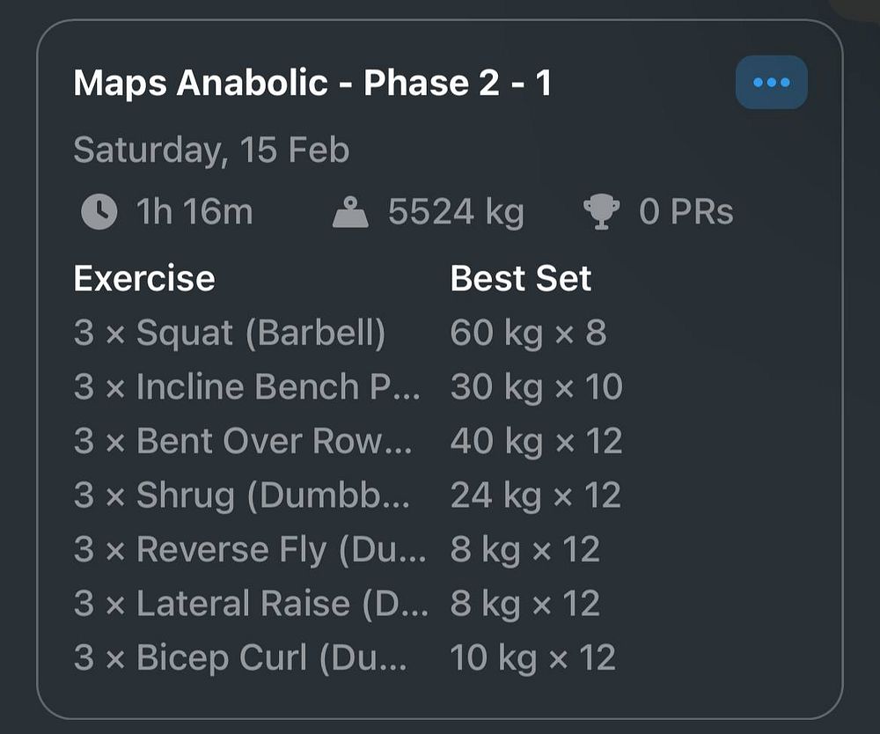Select the Lateral Raise exercise row

coord(251,604)
